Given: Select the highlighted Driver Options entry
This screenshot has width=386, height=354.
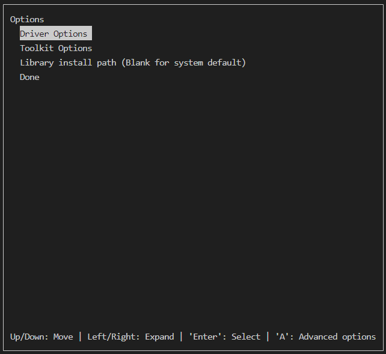Looking at the screenshot, I should pyautogui.click(x=55, y=34).
